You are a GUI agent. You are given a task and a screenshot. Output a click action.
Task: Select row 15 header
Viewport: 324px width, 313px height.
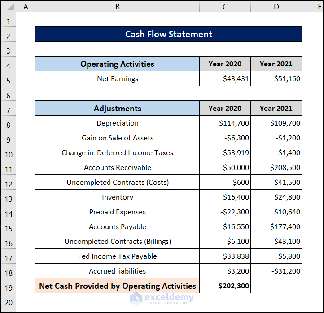8,227
